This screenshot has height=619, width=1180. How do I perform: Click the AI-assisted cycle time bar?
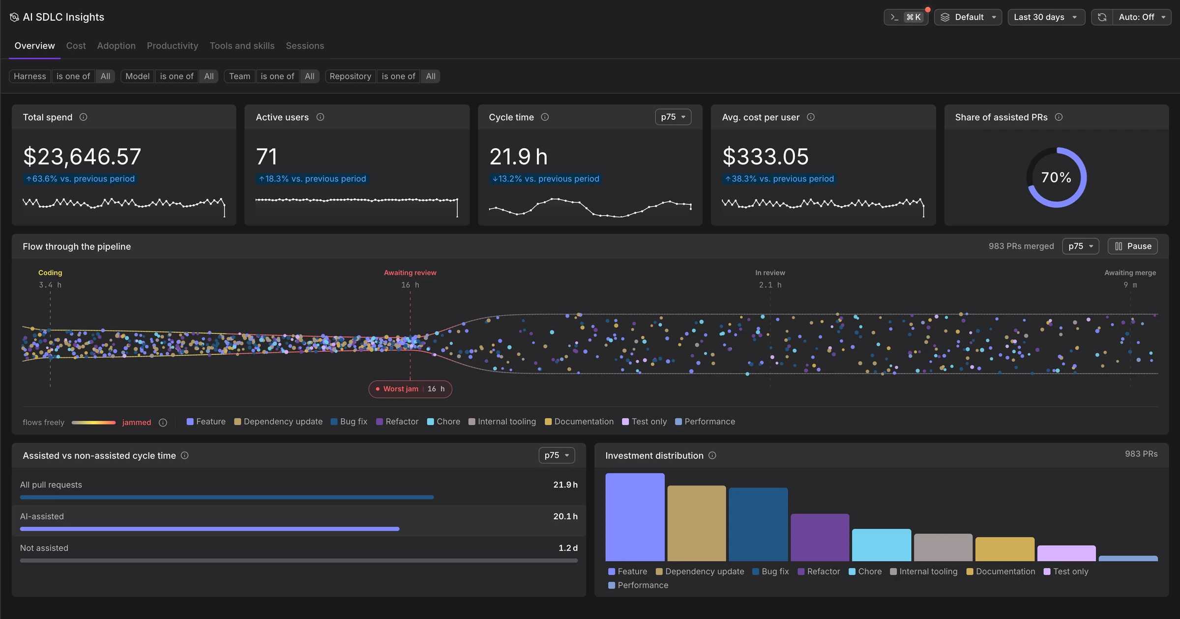[209, 529]
